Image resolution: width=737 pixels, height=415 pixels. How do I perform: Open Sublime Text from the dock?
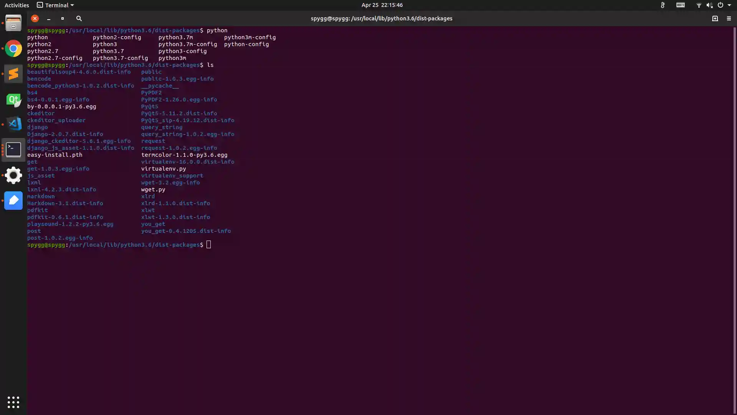[x=13, y=74]
